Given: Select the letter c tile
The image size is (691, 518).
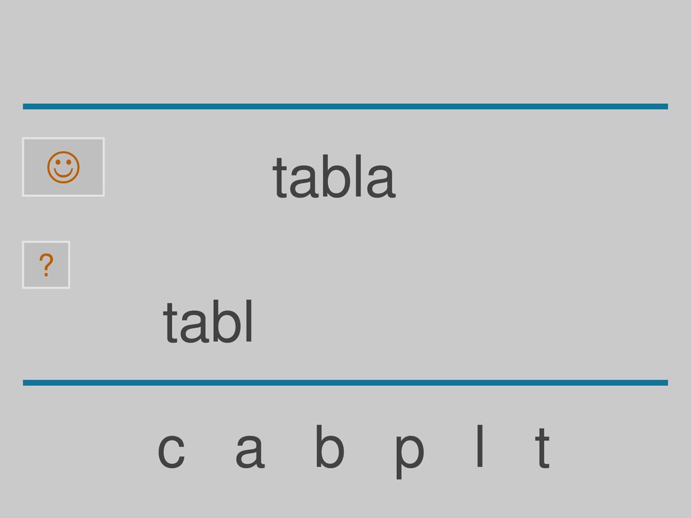Looking at the screenshot, I should (x=171, y=450).
